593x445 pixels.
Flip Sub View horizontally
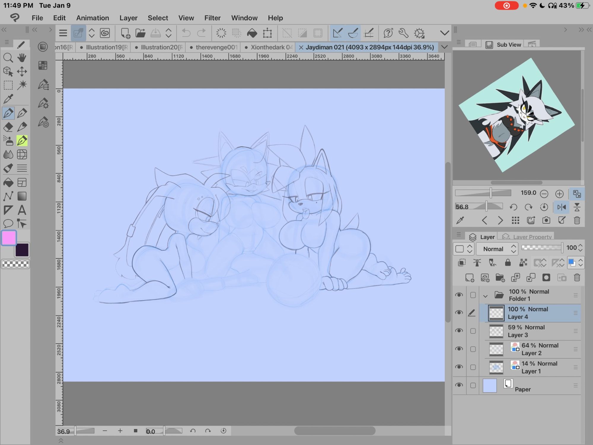(x=561, y=207)
